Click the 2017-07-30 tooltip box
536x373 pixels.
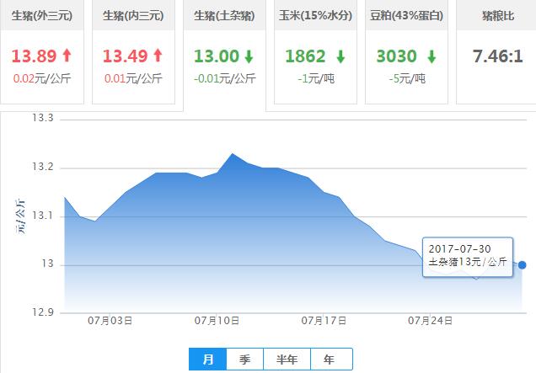tap(467, 255)
